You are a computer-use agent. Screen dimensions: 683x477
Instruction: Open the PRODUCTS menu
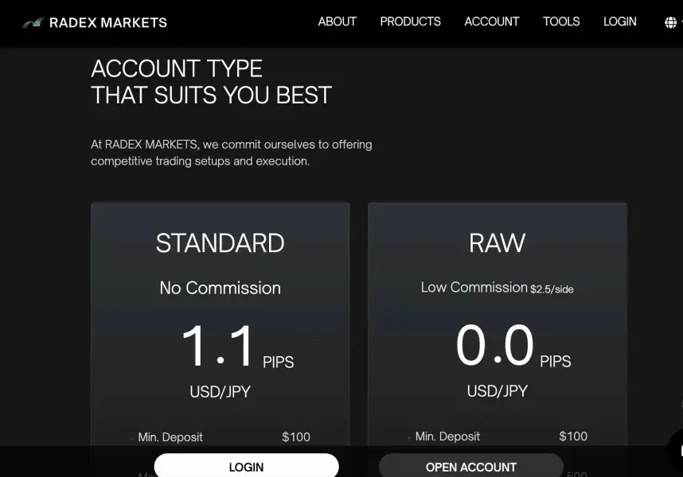point(410,21)
